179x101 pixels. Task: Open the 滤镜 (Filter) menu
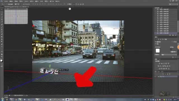click(x=37, y=1)
